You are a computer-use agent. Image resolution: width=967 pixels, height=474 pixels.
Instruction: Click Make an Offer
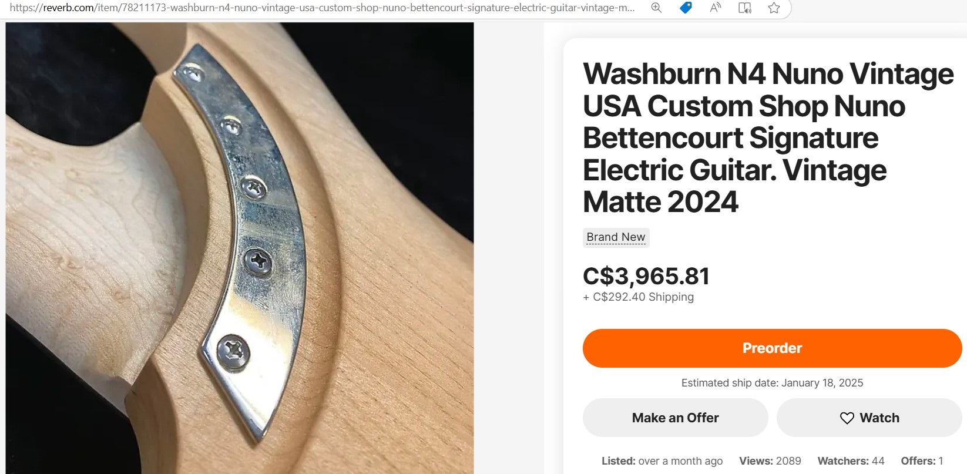[675, 418]
